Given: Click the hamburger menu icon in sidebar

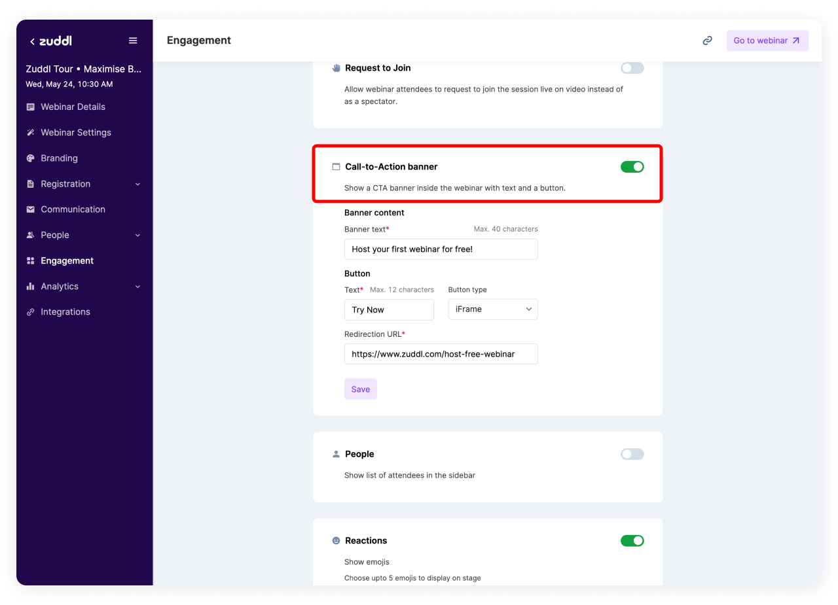Looking at the screenshot, I should [133, 41].
